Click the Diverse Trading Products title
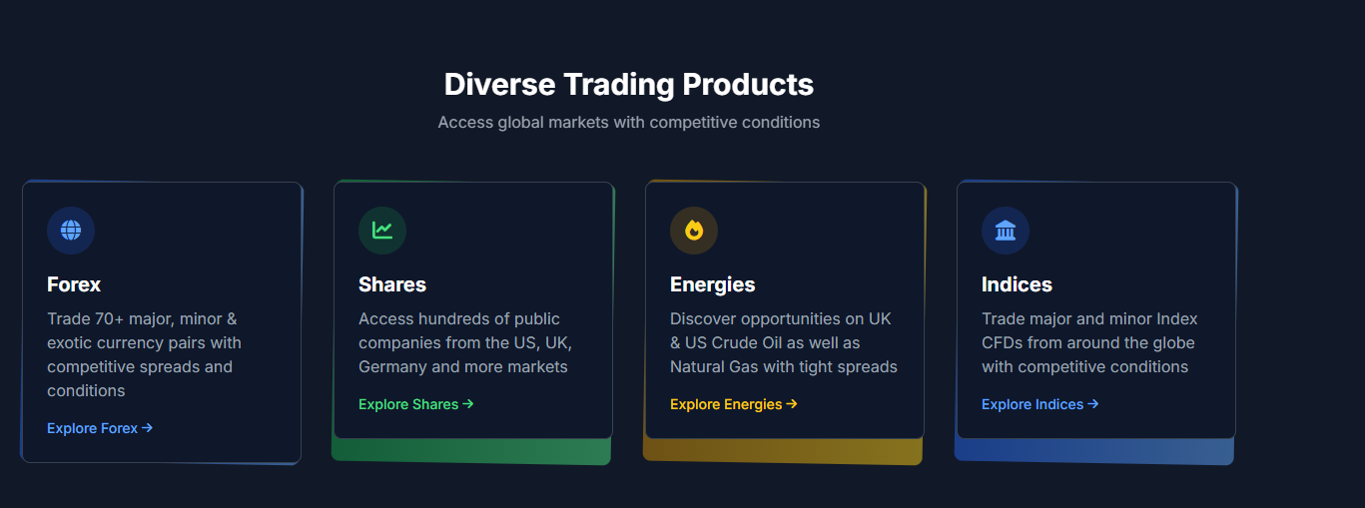 [x=629, y=85]
